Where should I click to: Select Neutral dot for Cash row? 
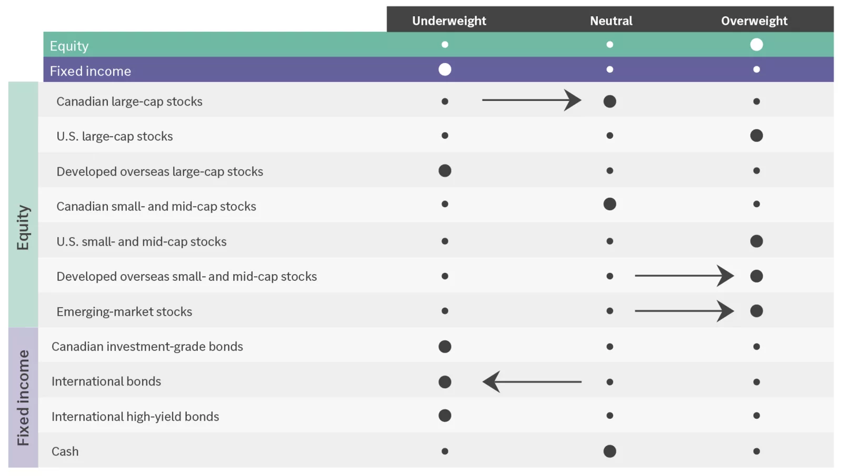(x=609, y=451)
